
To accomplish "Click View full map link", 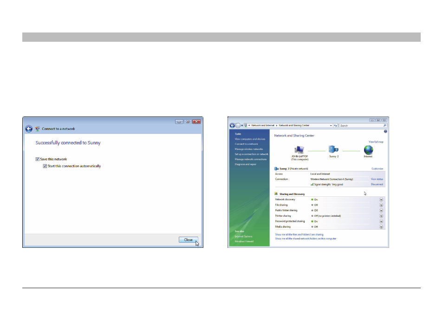I will click(376, 142).
